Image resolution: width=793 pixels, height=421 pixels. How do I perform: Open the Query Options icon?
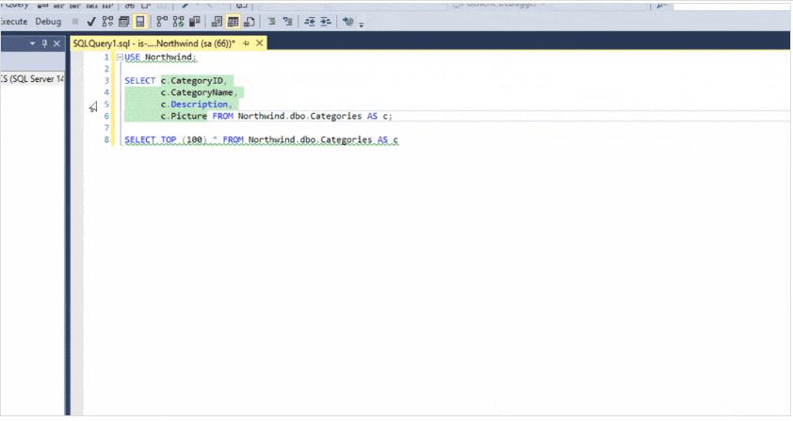(123, 22)
